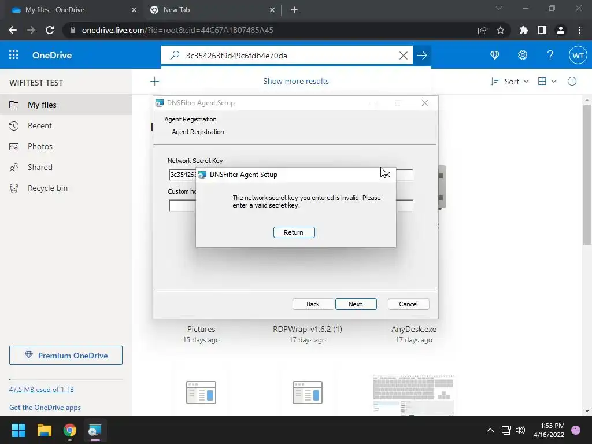This screenshot has height=444, width=592.
Task: Click the browser address bar URL
Action: (x=177, y=30)
